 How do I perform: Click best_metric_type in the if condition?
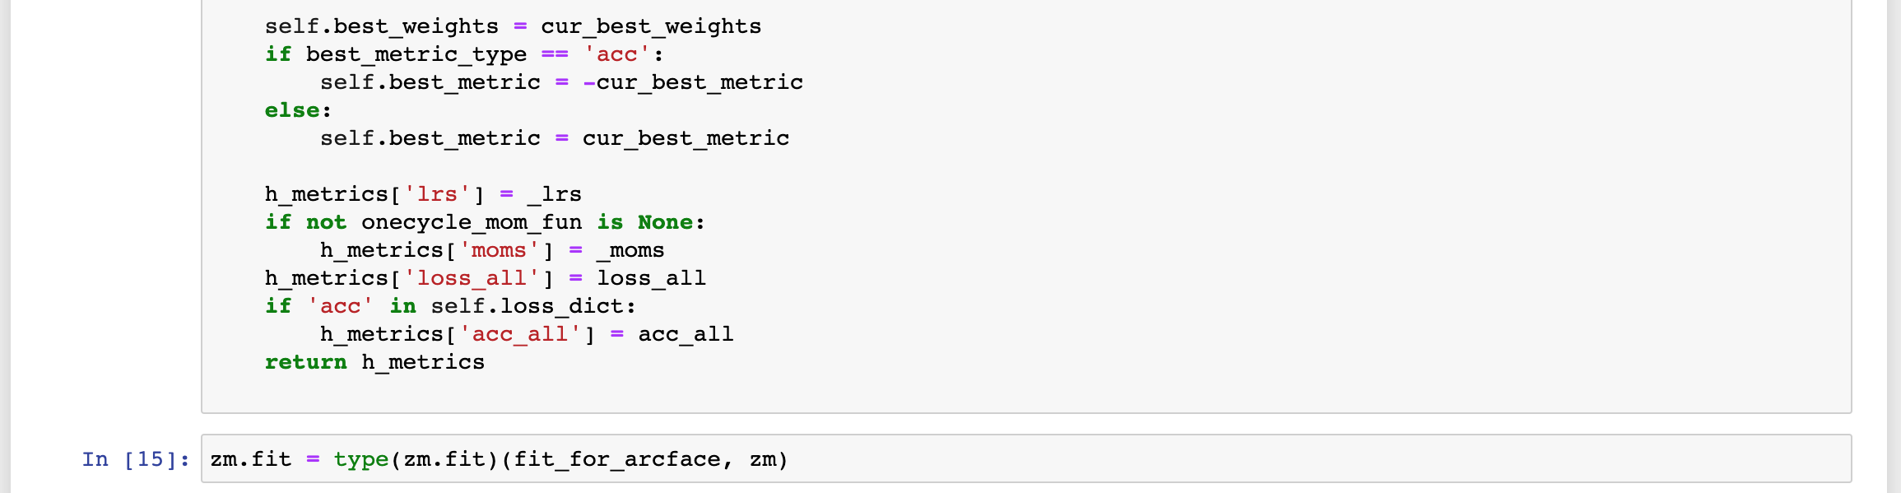416,54
